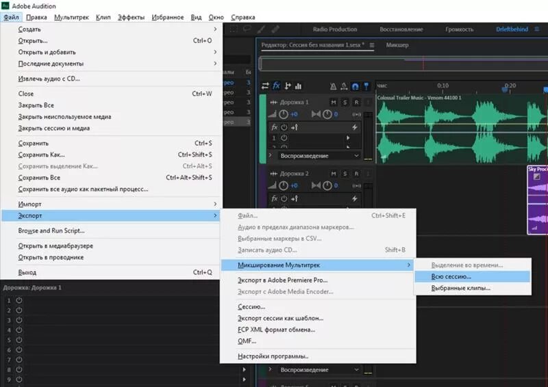Mute Дорожка 2 with M button
Screen dimensions: 548x387
pyautogui.click(x=334, y=174)
